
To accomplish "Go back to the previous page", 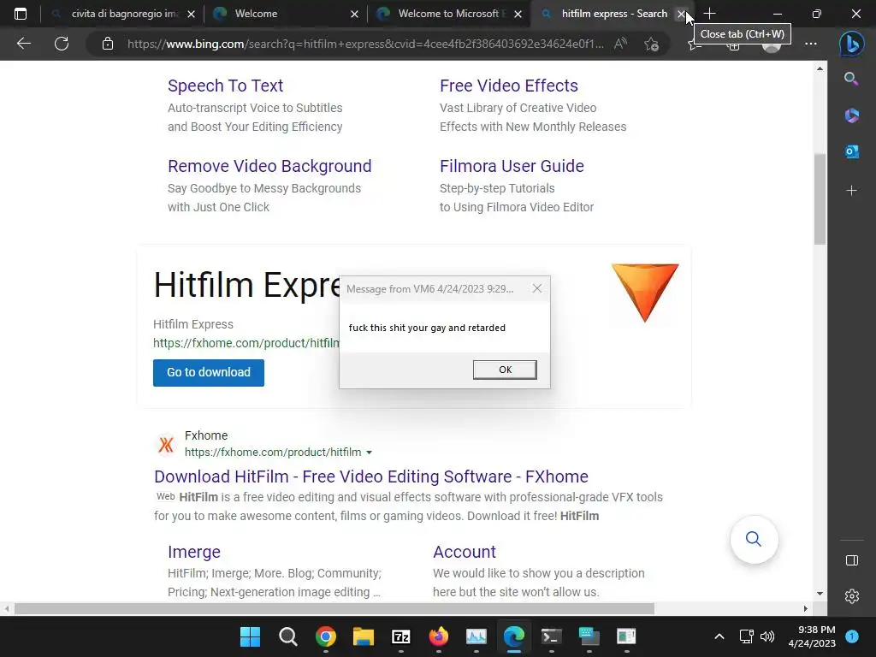I will (x=24, y=44).
